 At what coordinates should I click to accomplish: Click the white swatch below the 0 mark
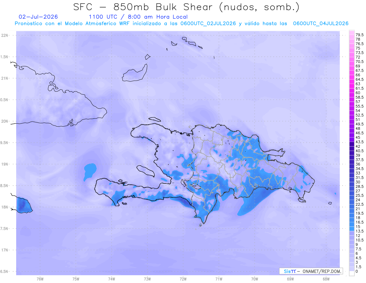[x=352, y=274]
